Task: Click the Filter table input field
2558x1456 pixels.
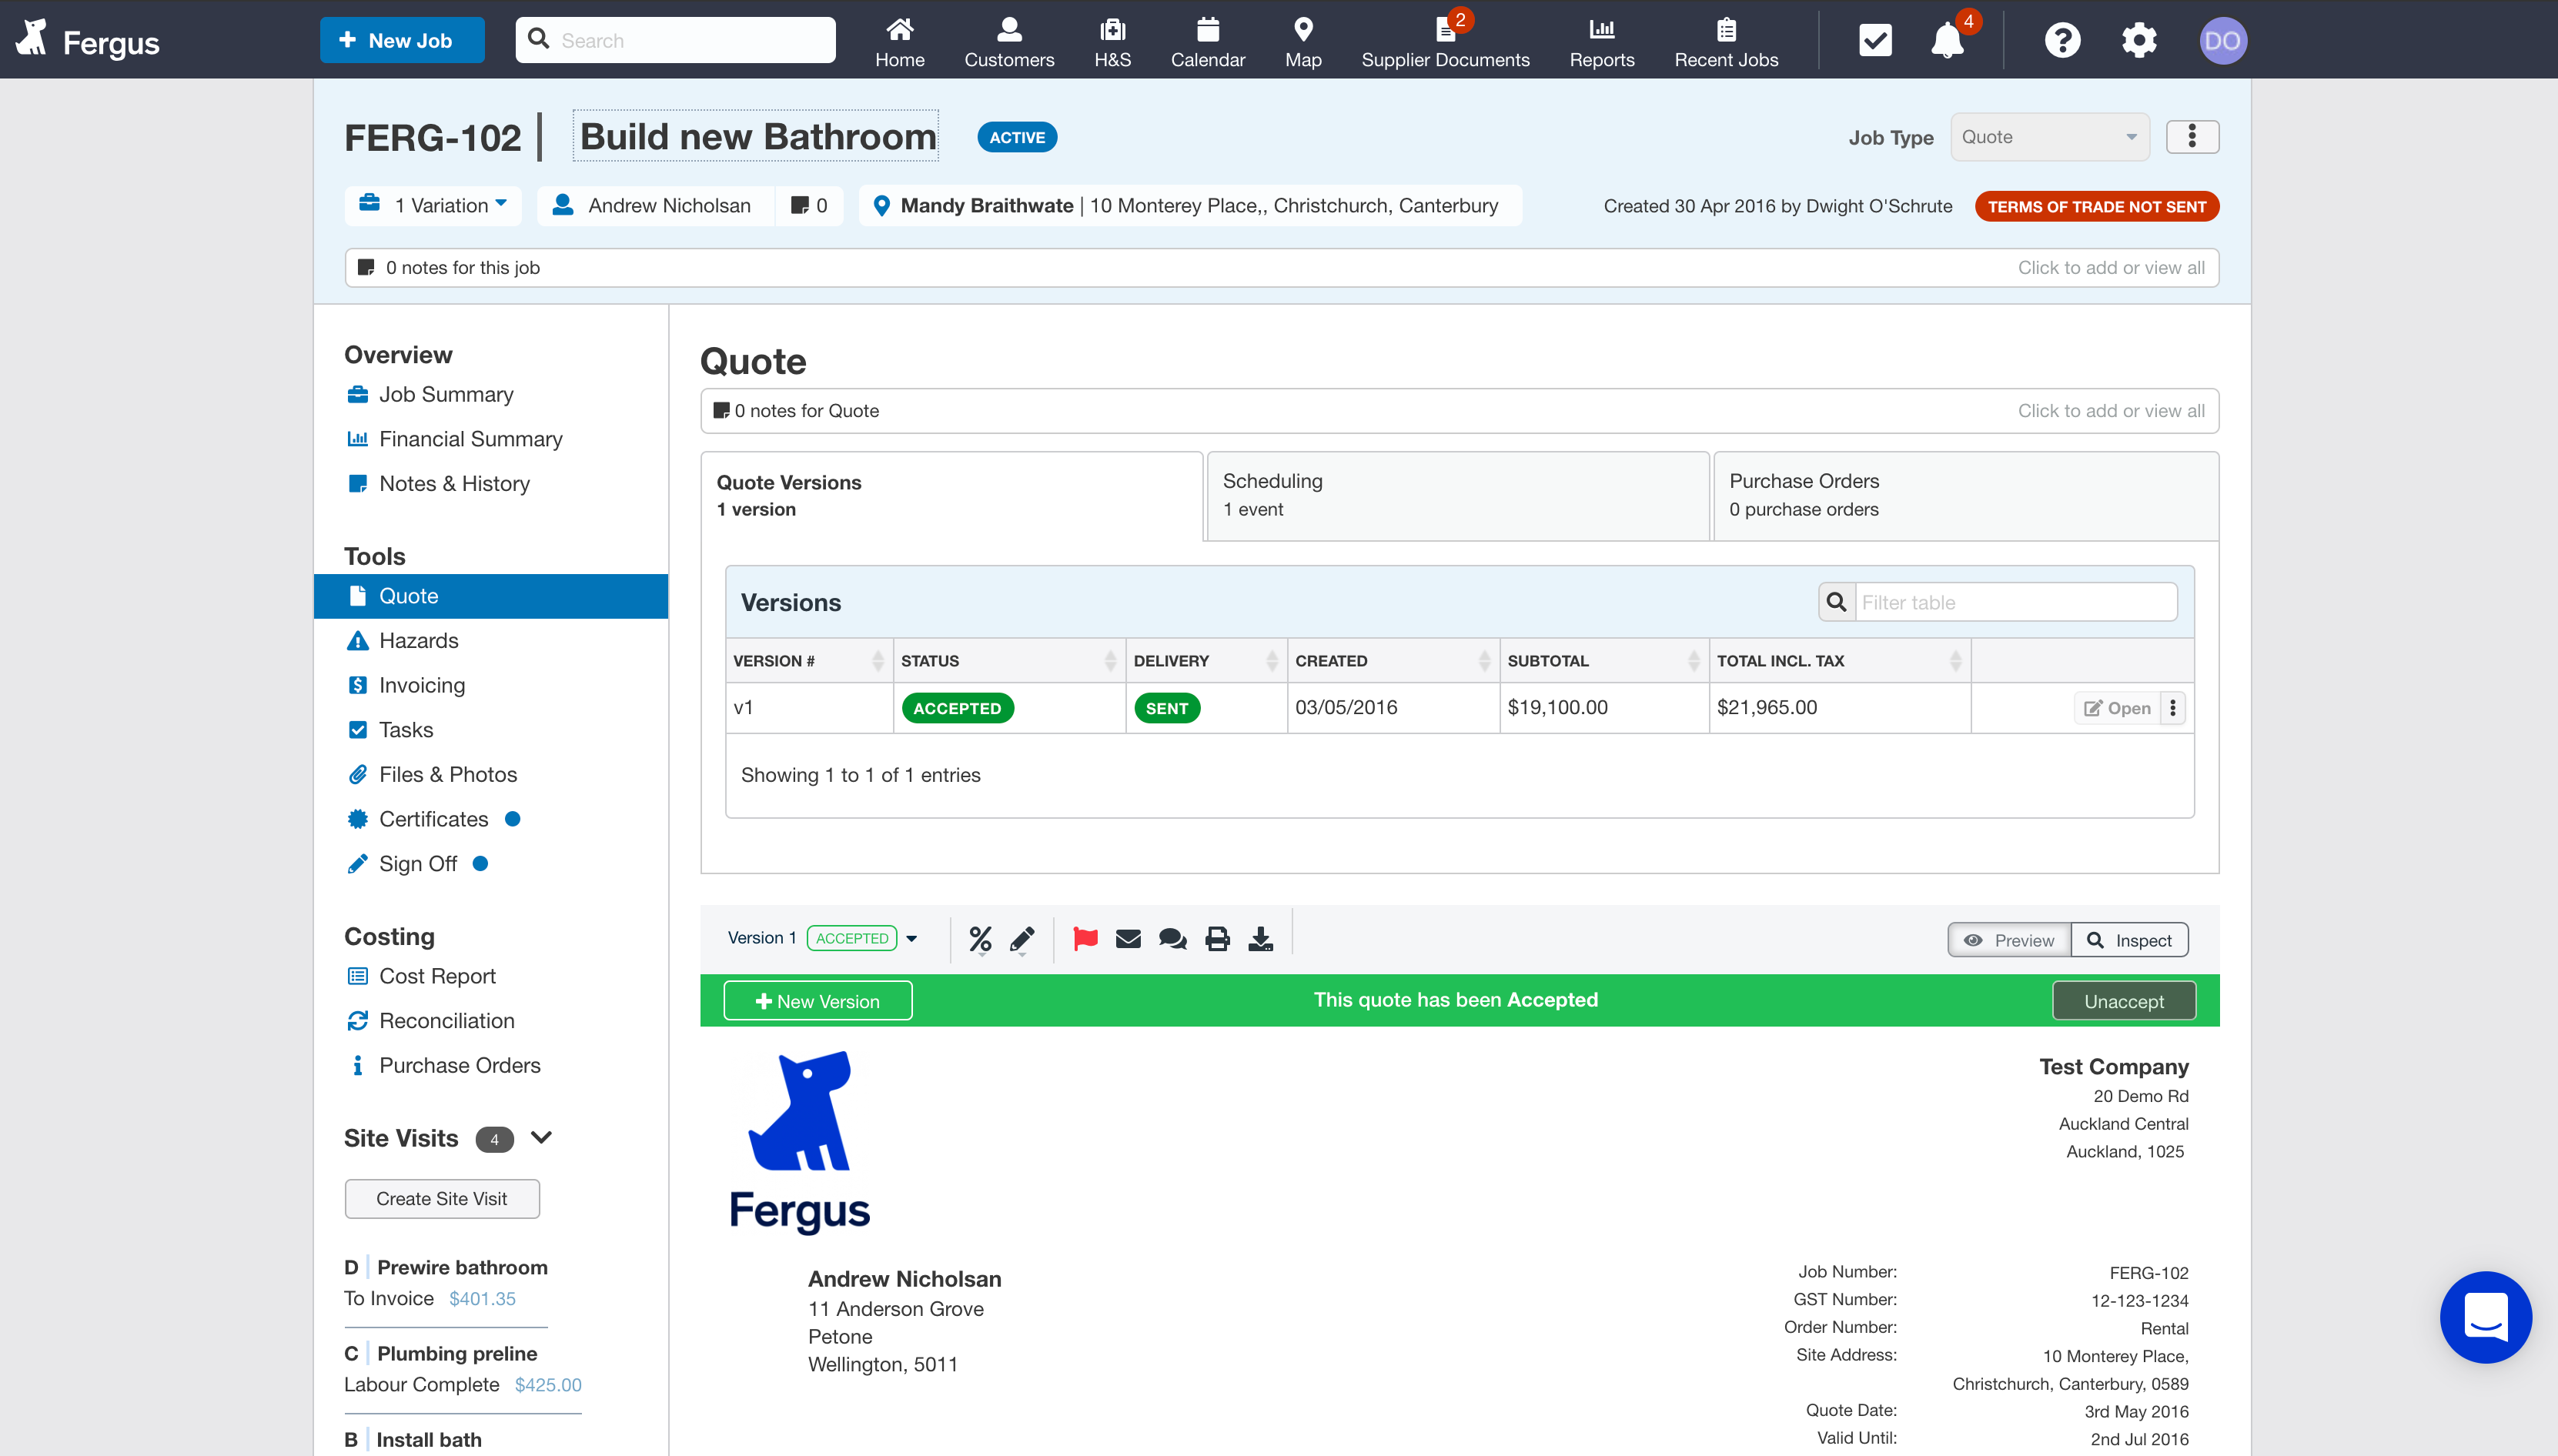Action: (2014, 602)
